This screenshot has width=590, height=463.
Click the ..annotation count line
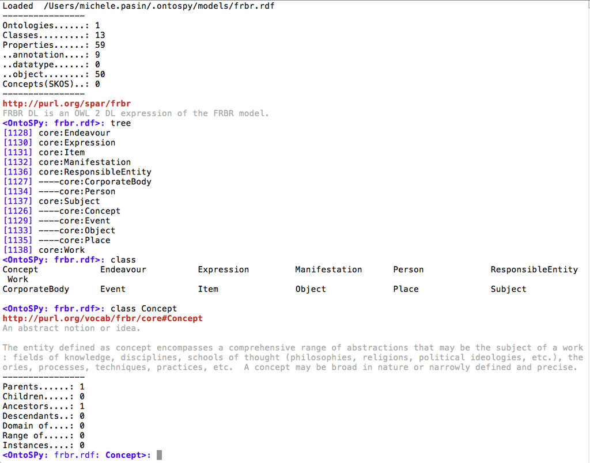pyautogui.click(x=51, y=55)
